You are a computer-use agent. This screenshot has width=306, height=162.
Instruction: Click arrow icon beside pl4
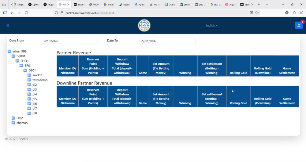tap(29, 94)
